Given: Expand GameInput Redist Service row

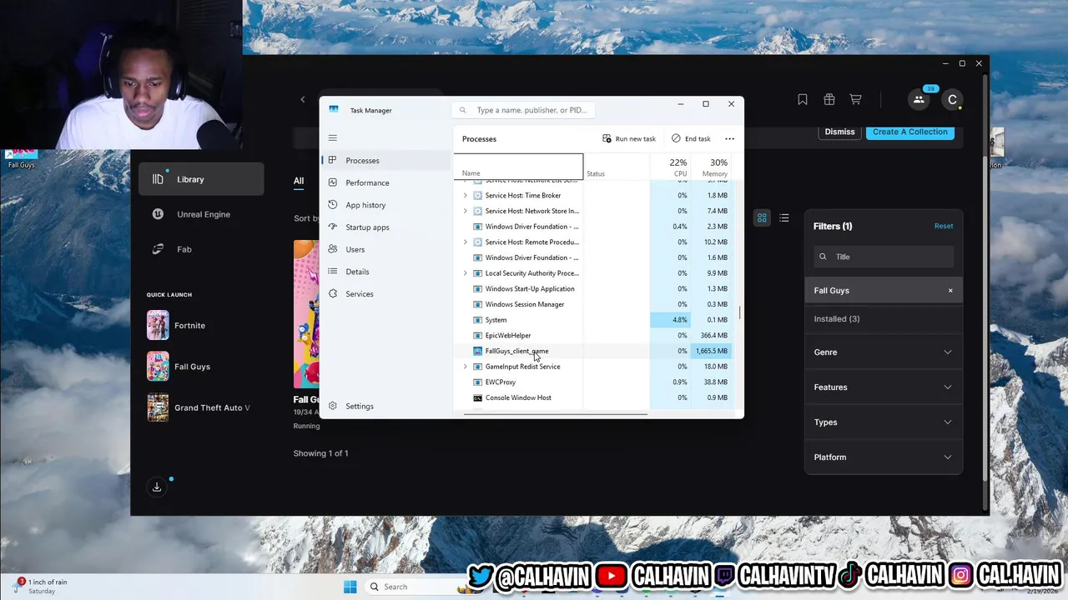Looking at the screenshot, I should 465,367.
